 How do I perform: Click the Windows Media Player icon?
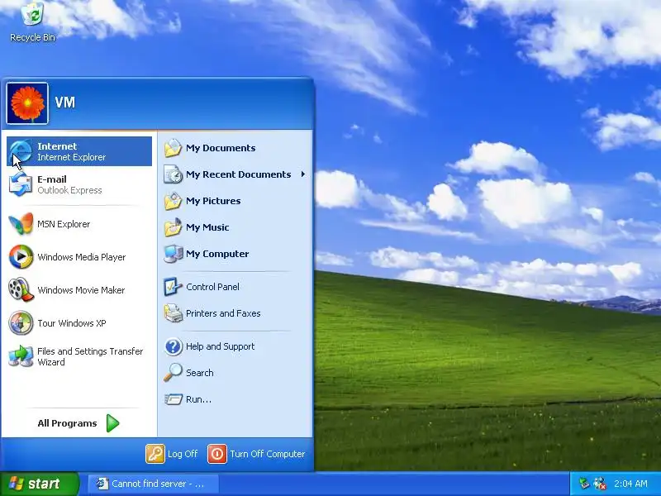[x=21, y=257]
